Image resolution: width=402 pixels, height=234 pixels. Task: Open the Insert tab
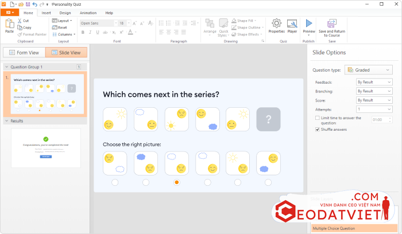(46, 13)
